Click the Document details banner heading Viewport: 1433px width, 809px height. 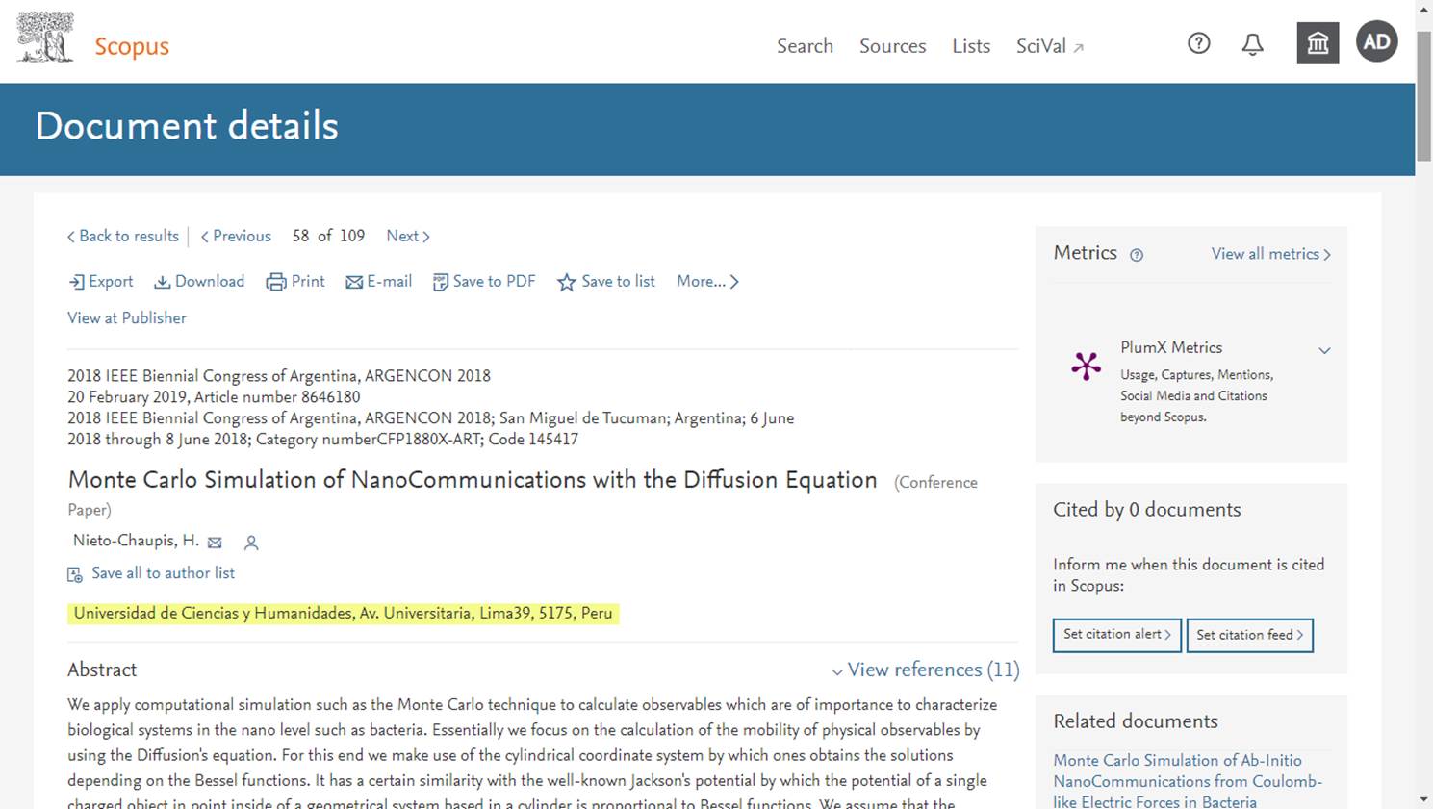[187, 126]
